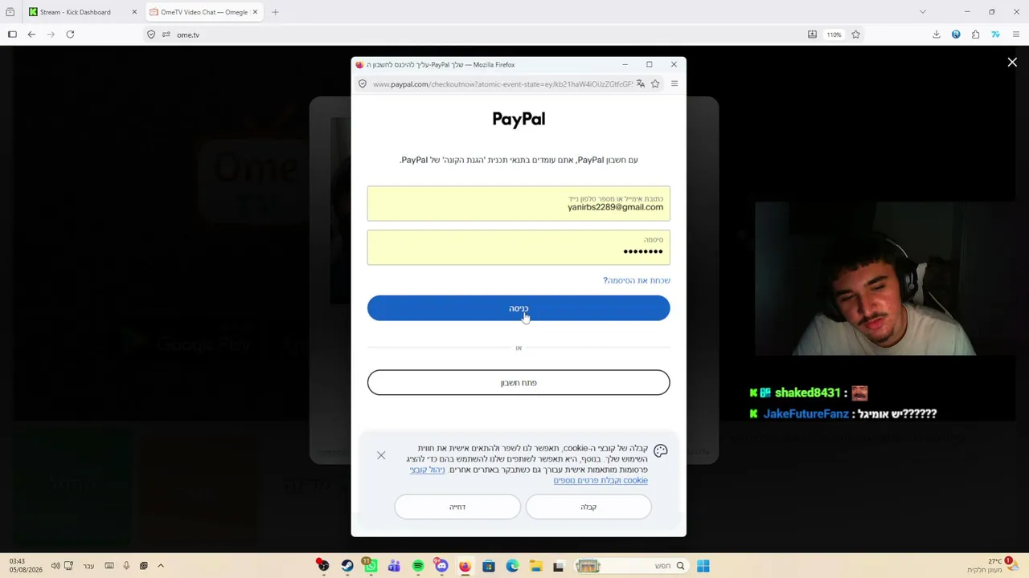Open WhatsApp from the taskbar
The width and height of the screenshot is (1029, 578).
[371, 566]
